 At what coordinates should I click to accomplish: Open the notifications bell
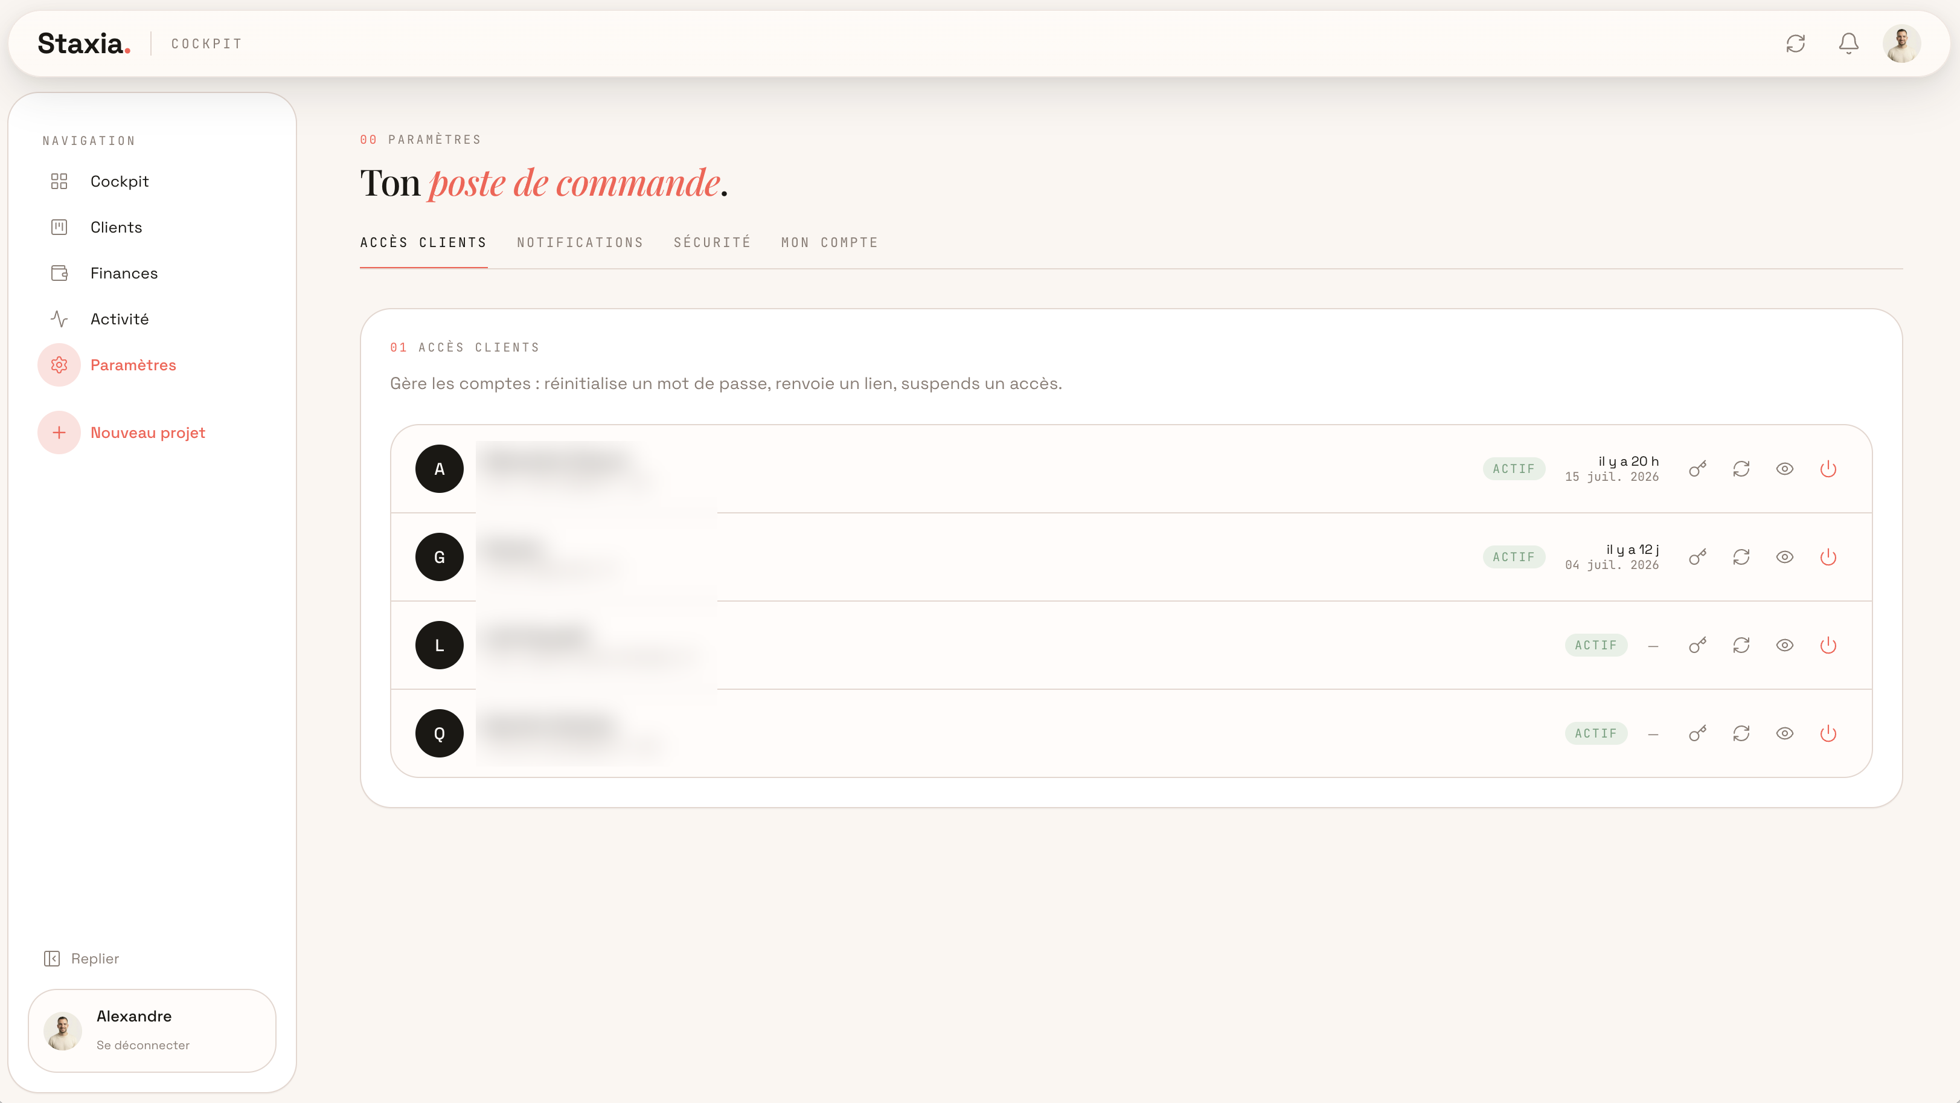(1848, 43)
